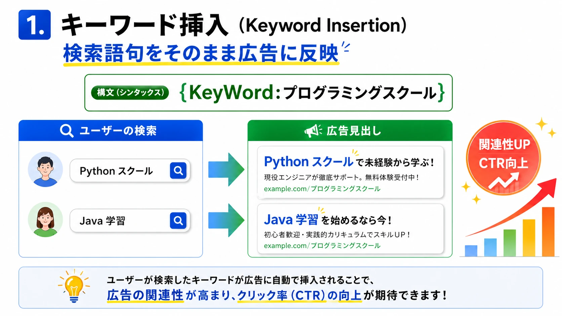562x316 pixels.
Task: Click search button in Java 学習 box
Action: (178, 221)
